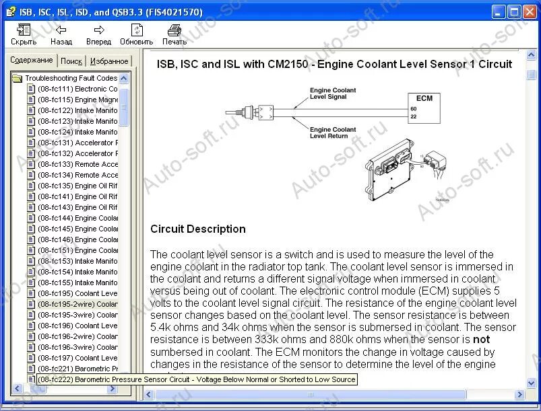The height and width of the screenshot is (411, 541).
Task: Click the help file title bar icon
Action: [x=11, y=12]
